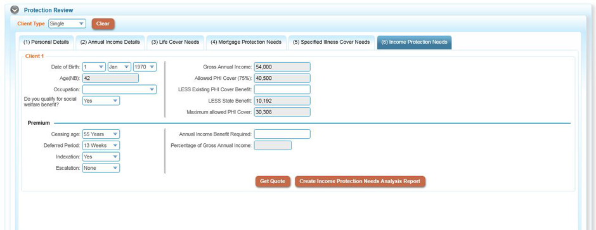
Task: Click the Allowed PHI Cover (75%) field
Action: click(282, 78)
